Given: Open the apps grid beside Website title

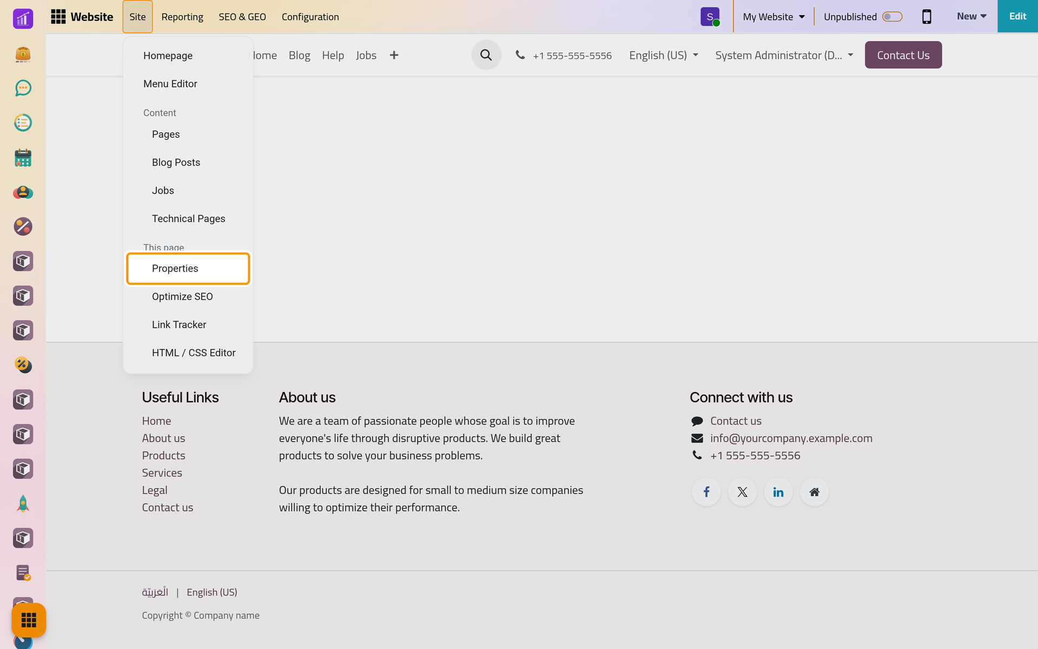Looking at the screenshot, I should (58, 17).
